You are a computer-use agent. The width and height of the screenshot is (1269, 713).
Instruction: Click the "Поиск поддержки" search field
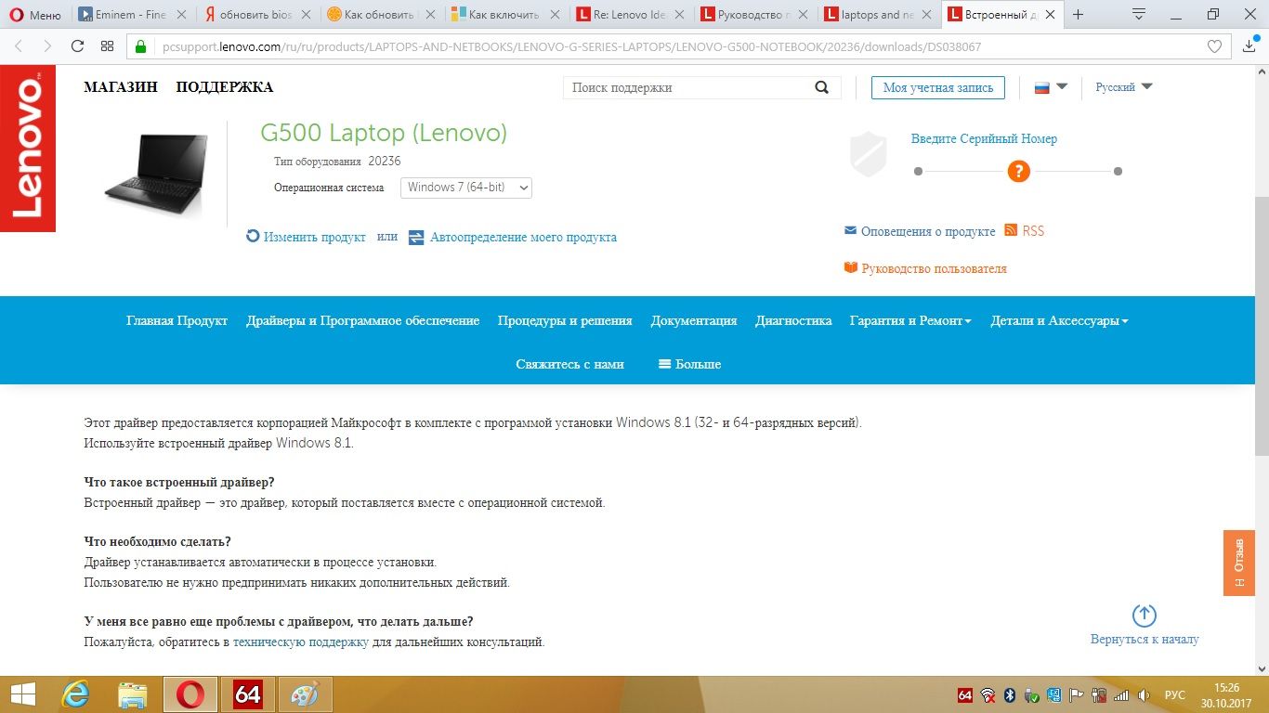tap(686, 87)
